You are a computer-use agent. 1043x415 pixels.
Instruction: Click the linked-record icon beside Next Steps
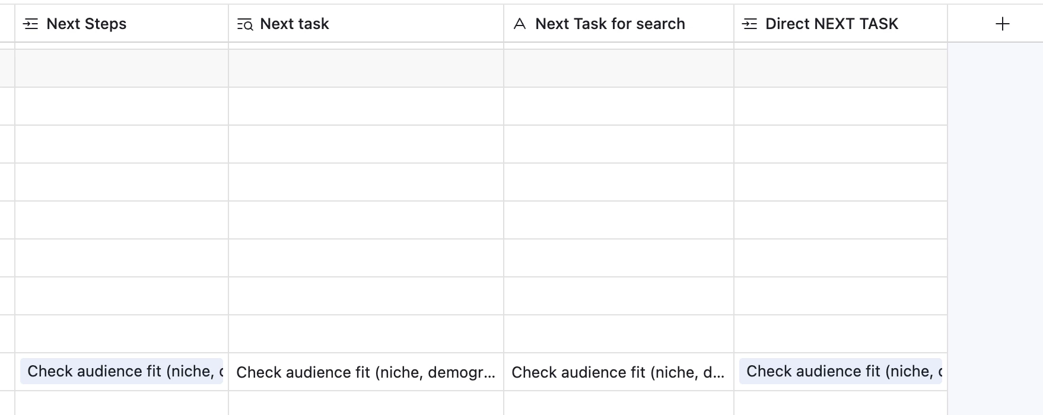(x=30, y=24)
